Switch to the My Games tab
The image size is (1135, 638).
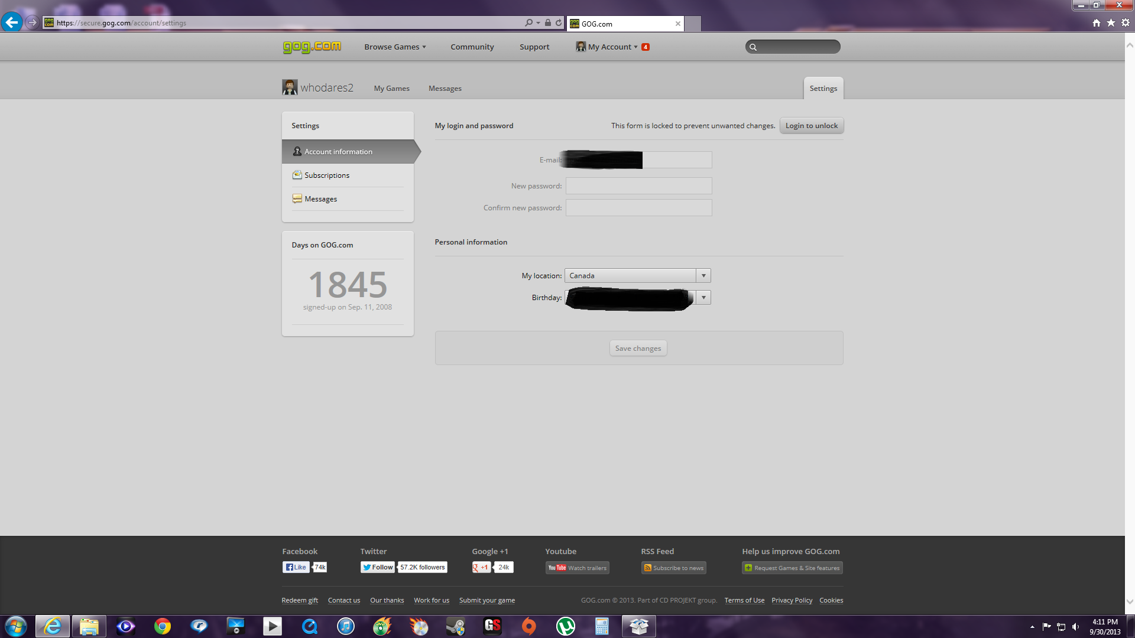pos(391,89)
